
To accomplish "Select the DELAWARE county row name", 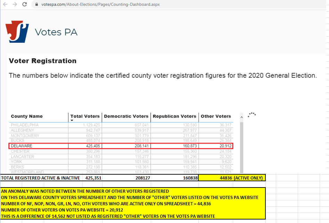I will pos(22,146).
